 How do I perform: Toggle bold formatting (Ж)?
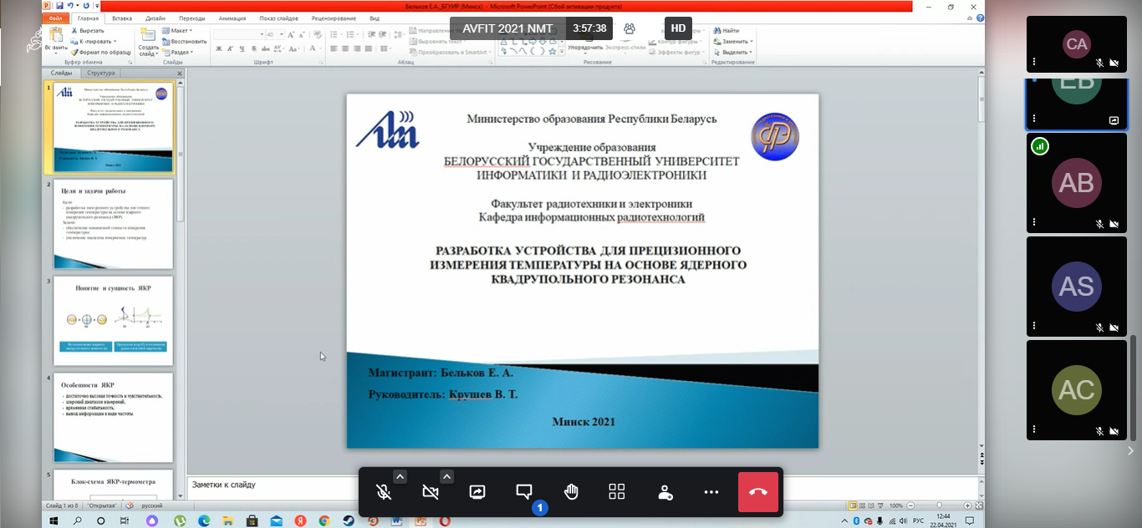[x=218, y=48]
